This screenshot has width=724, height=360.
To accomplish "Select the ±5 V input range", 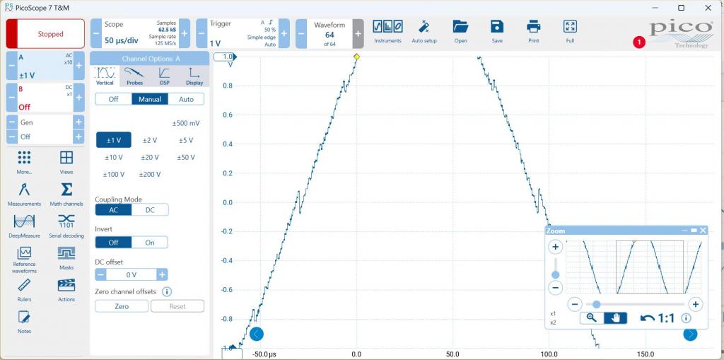I will tap(185, 140).
